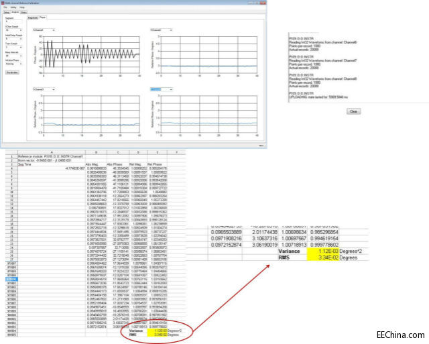This screenshot has height=344, width=429.
Task: Open the channel dropdown above top-right plot
Action: [x=162, y=30]
